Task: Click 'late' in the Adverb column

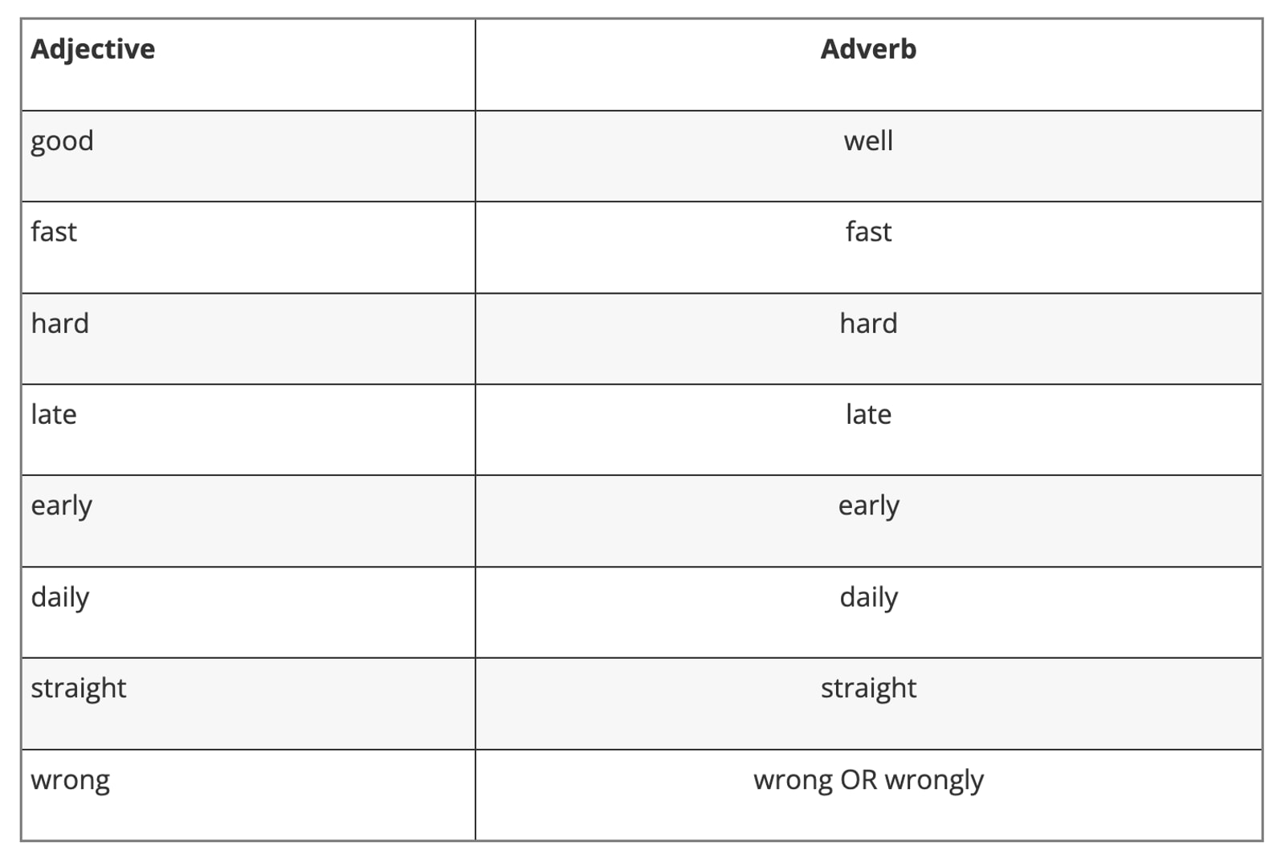Action: (868, 414)
